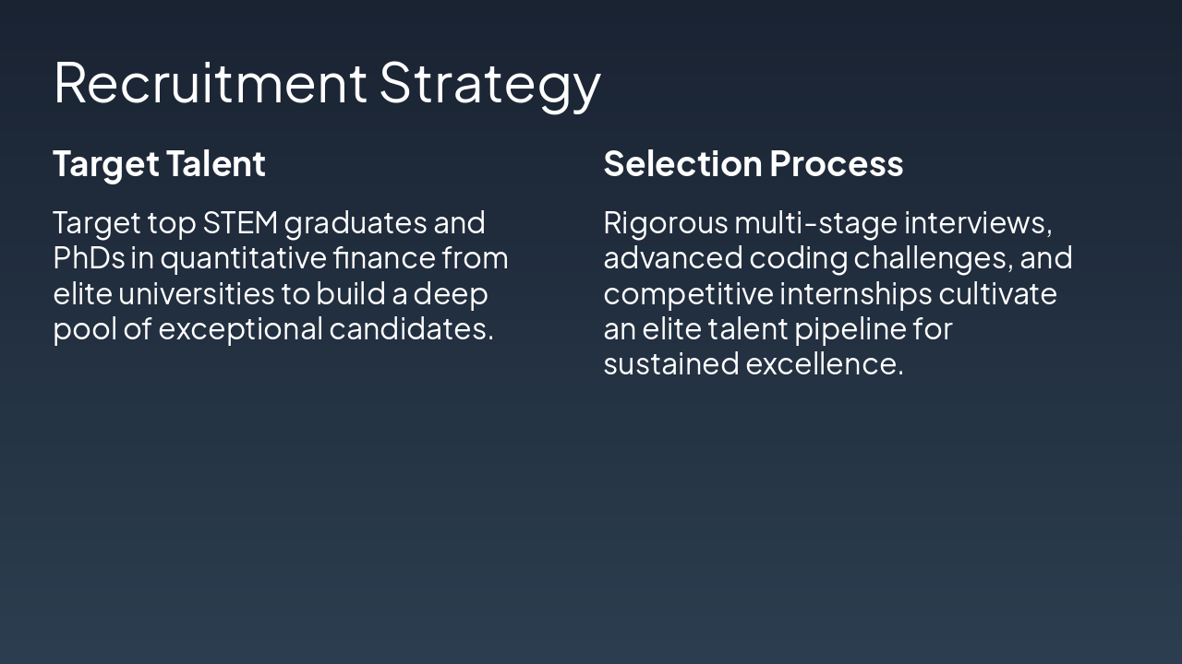
Task: Click the word excellence in right paragraph
Action: click(x=824, y=364)
